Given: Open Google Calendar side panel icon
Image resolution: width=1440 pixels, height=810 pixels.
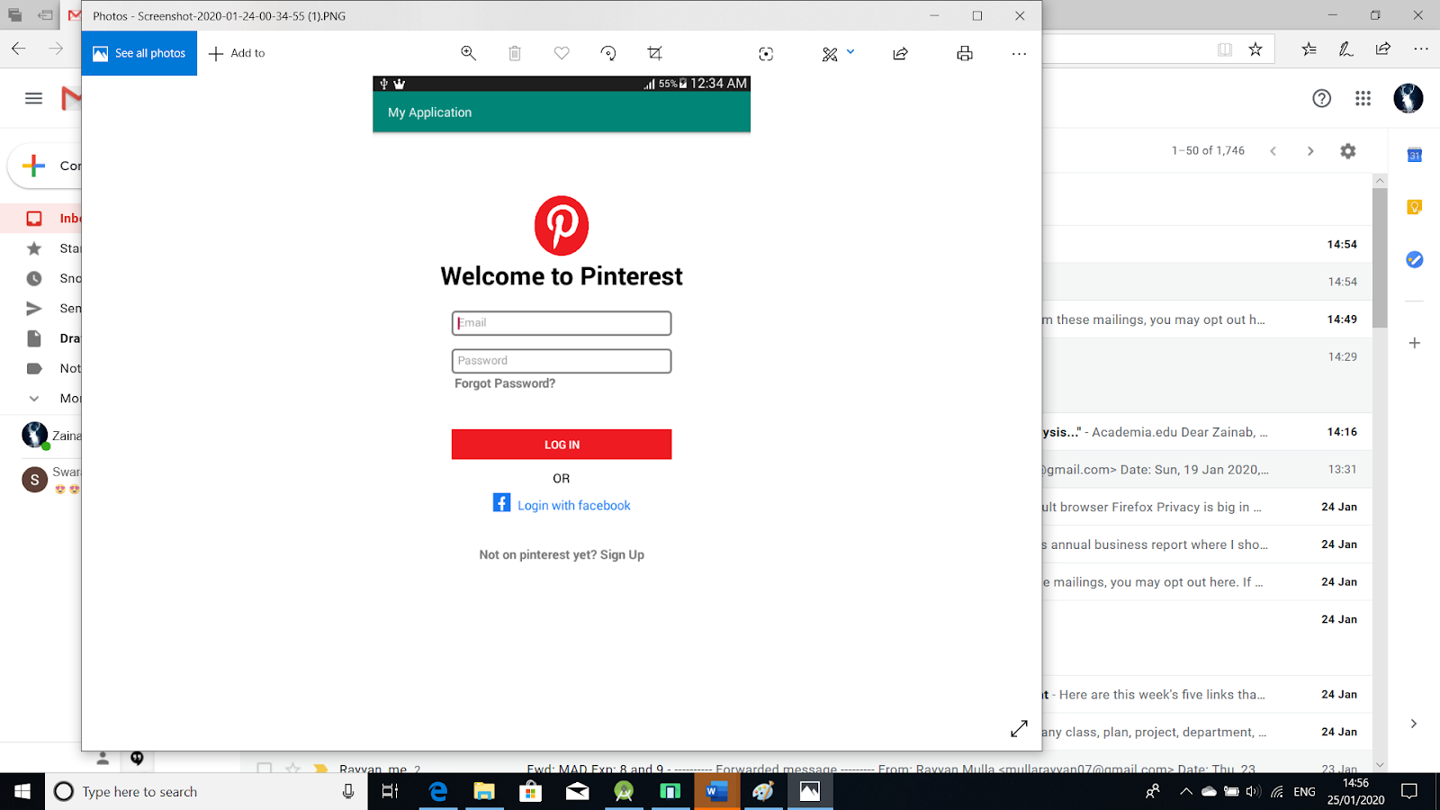Looking at the screenshot, I should coord(1414,155).
